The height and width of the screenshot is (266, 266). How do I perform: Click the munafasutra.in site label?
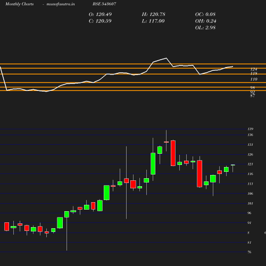pyautogui.click(x=61, y=4)
